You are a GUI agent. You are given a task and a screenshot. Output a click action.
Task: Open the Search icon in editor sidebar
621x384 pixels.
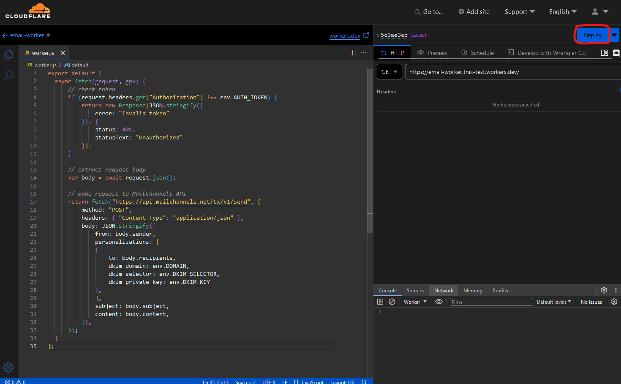[8, 76]
